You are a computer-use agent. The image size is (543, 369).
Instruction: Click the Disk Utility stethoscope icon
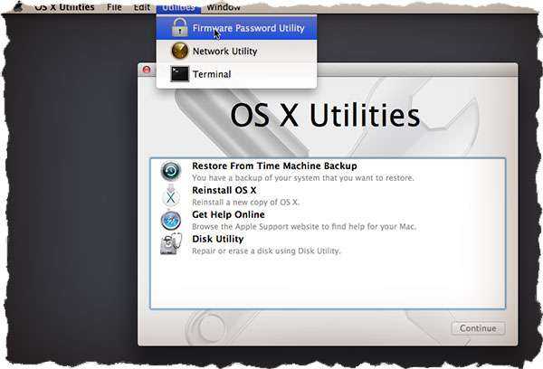pyautogui.click(x=171, y=243)
